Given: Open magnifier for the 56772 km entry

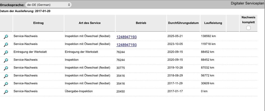Looking at the screenshot, I should point(6,76).
